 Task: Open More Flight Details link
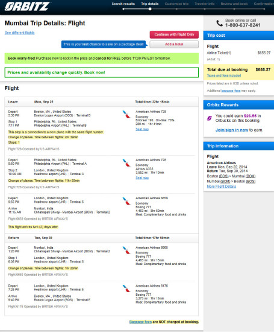point(222,187)
